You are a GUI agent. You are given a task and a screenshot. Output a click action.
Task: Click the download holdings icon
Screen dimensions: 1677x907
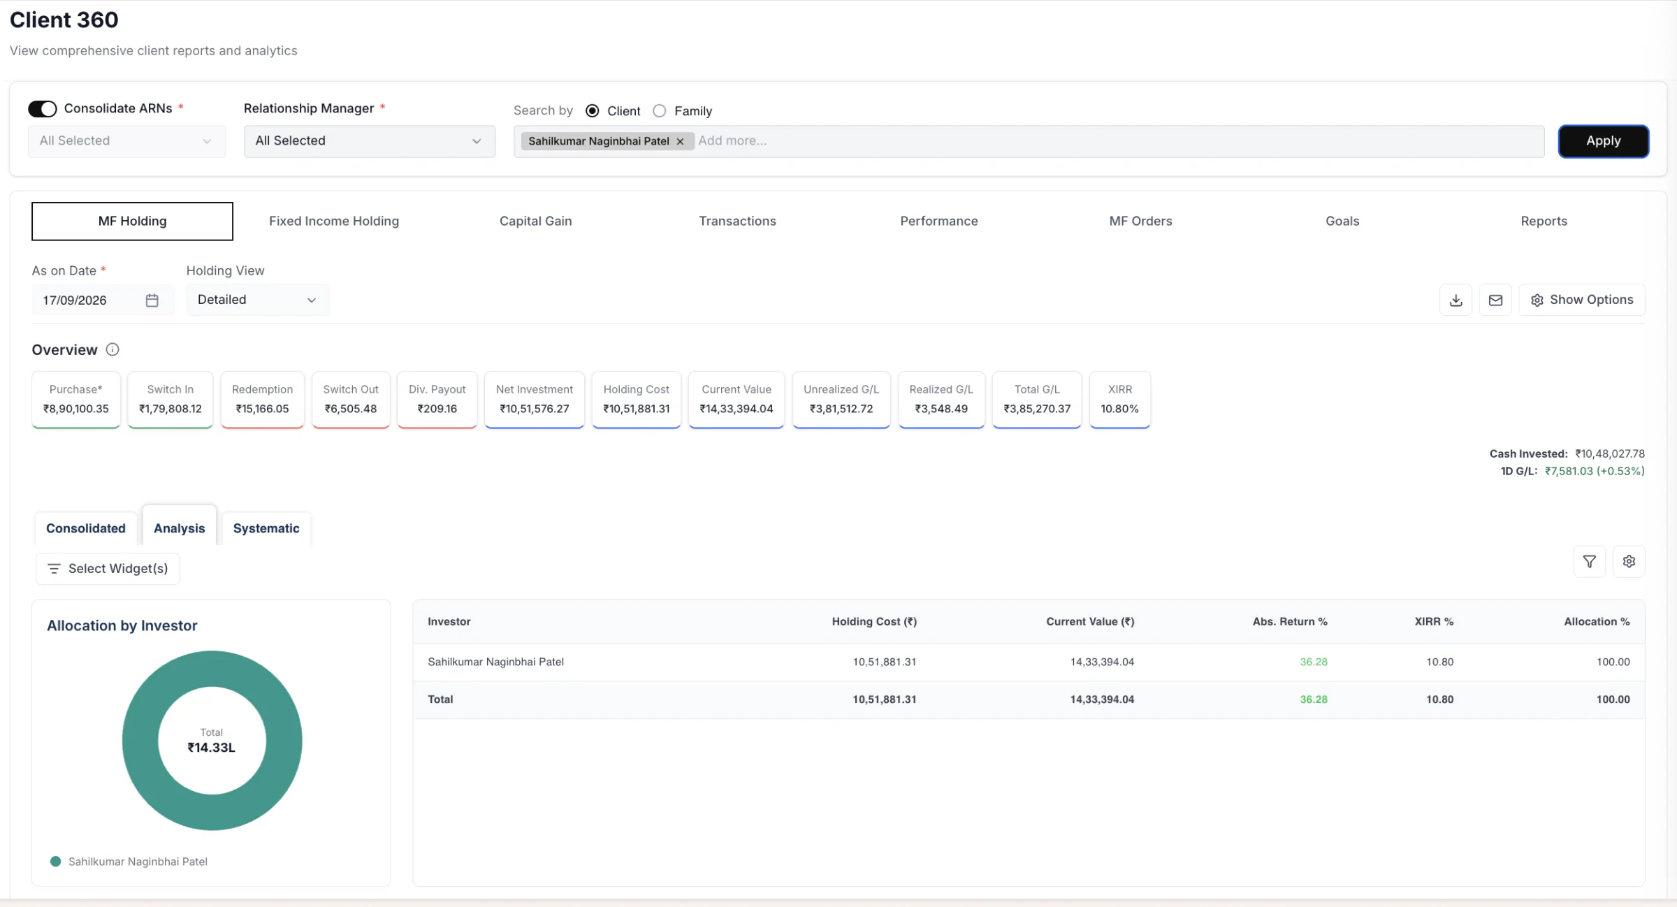1455,300
